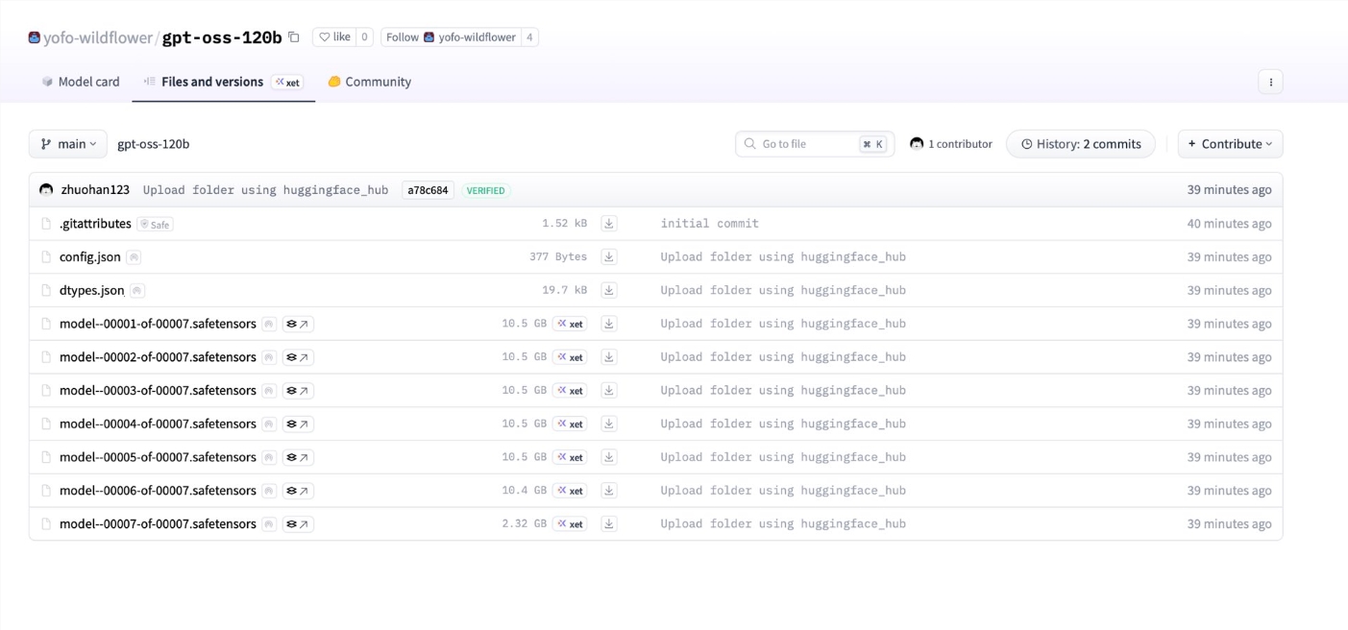Click the Safe badge next to .gitattributes
1348x630 pixels.
point(155,225)
